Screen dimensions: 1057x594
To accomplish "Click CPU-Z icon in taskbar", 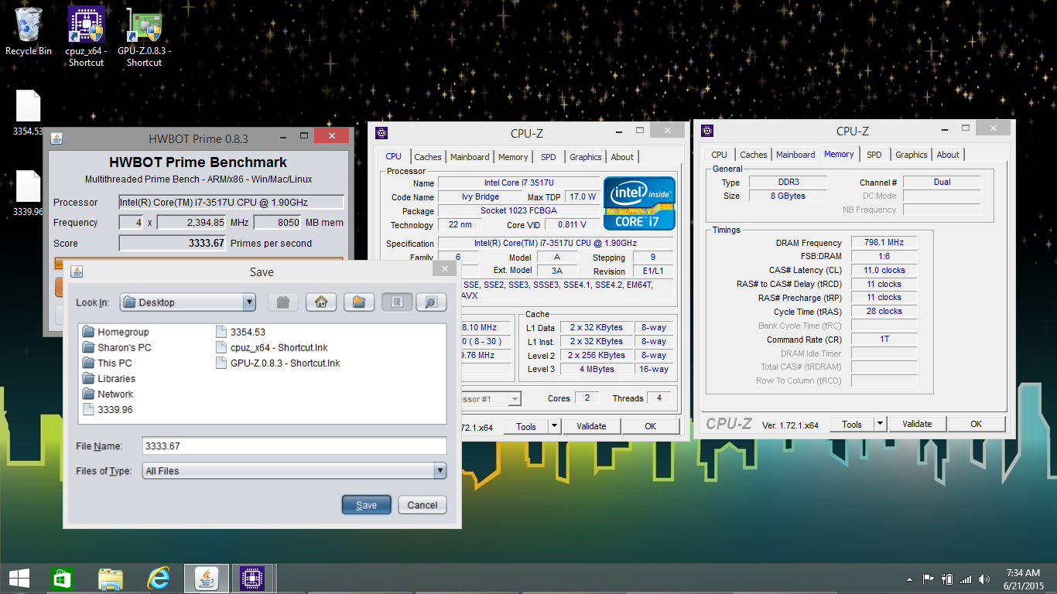I will (x=251, y=578).
